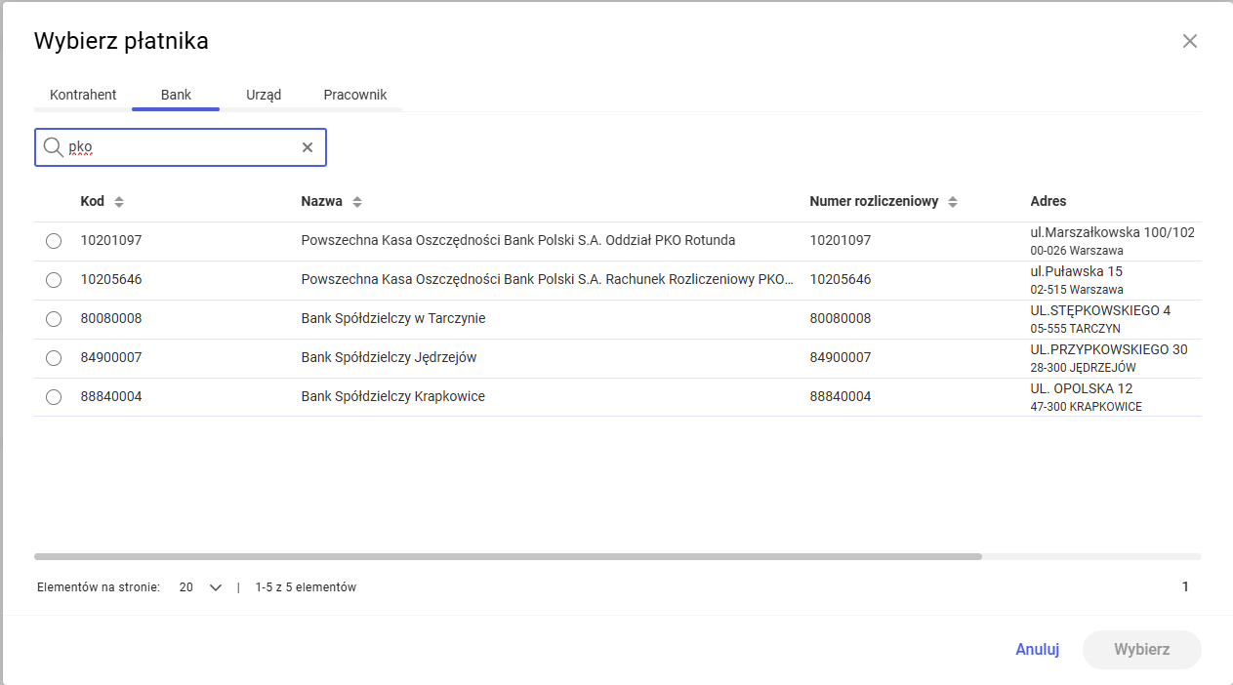Pick Bank Spółdzielczy Krapkowice radio button

click(54, 397)
